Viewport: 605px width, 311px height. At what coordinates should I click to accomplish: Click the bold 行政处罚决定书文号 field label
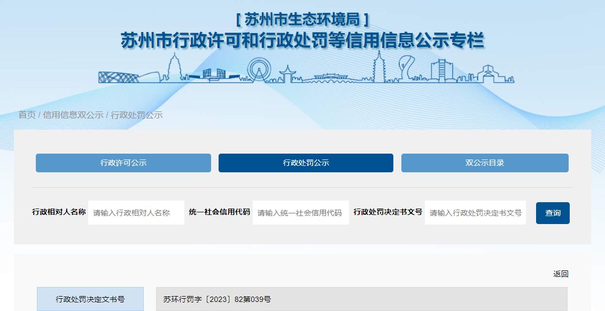(x=388, y=212)
